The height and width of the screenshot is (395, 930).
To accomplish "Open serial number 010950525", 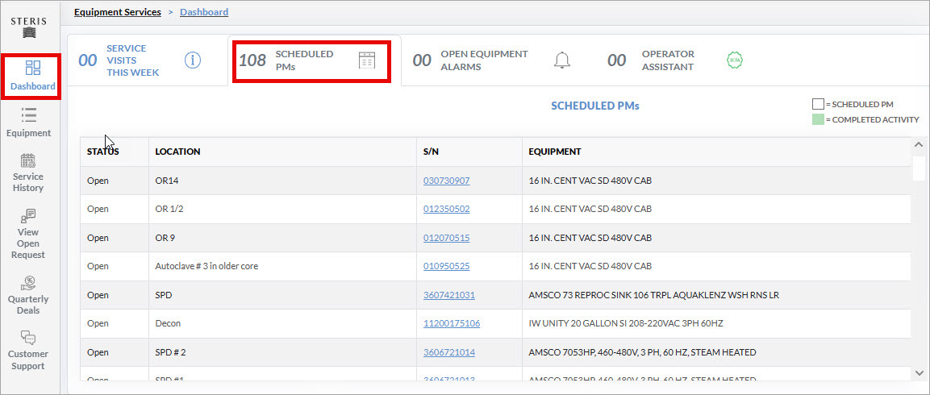I will point(447,266).
